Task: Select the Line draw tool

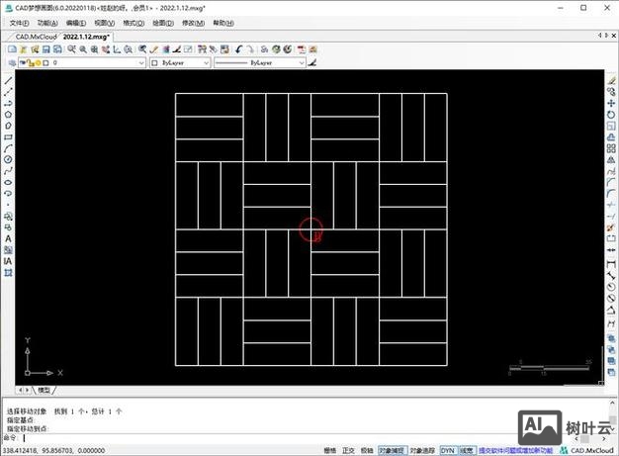Action: 8,80
